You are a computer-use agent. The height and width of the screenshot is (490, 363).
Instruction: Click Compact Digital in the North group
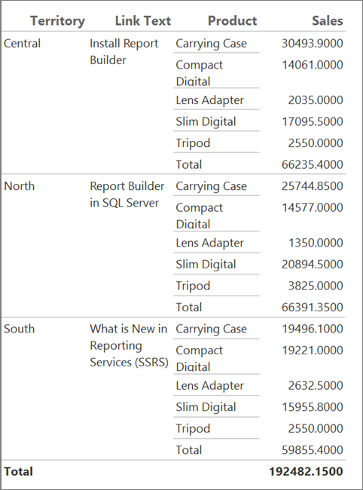point(199,216)
